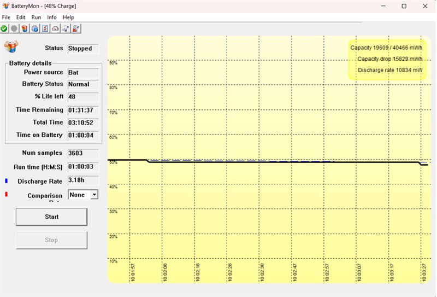Click the seventh toolbar icon with document
Viewport: 437px width, 297px height.
66,28
